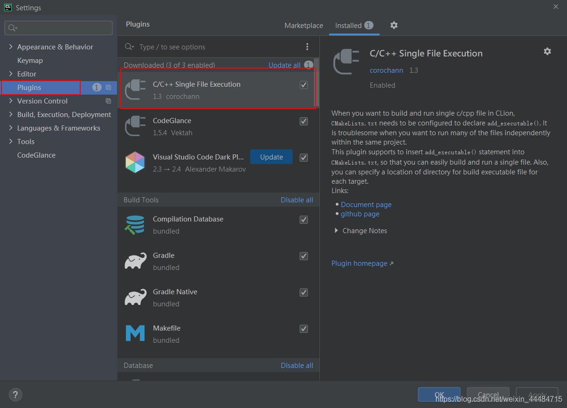Expand the Editor settings node
Image resolution: width=567 pixels, height=408 pixels.
pyautogui.click(x=10, y=74)
